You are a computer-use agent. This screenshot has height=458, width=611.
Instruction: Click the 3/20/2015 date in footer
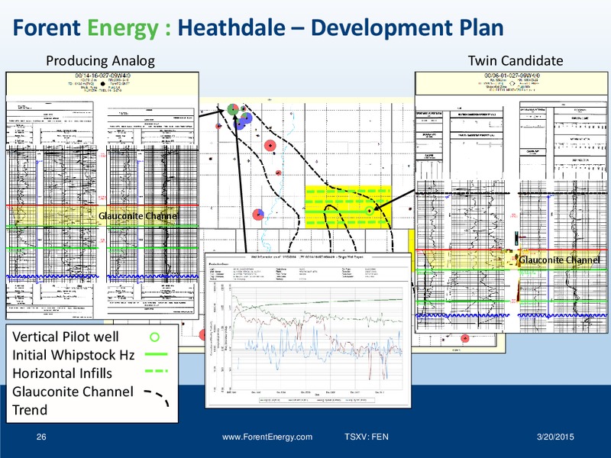coord(555,437)
